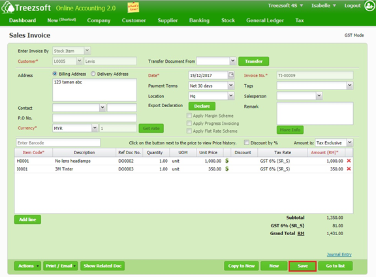Open the What's New sticky note icon
The image size is (376, 277).
coord(133,7)
